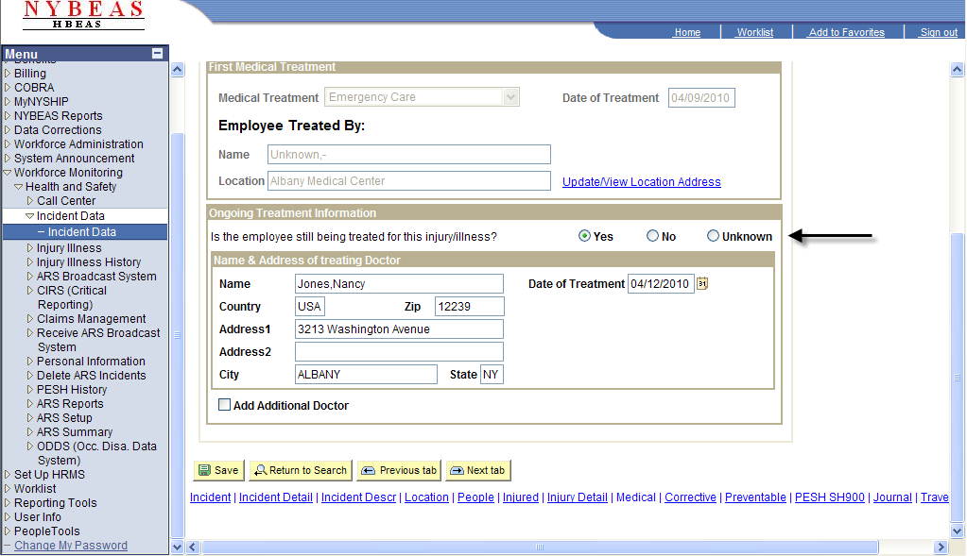This screenshot has width=967, height=556.
Task: Click the Country input field
Action: pos(310,306)
